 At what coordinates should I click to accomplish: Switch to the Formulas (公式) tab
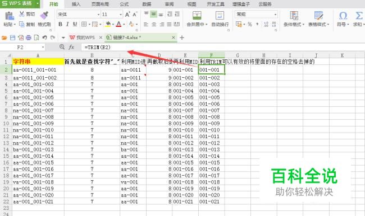[x=124, y=4]
